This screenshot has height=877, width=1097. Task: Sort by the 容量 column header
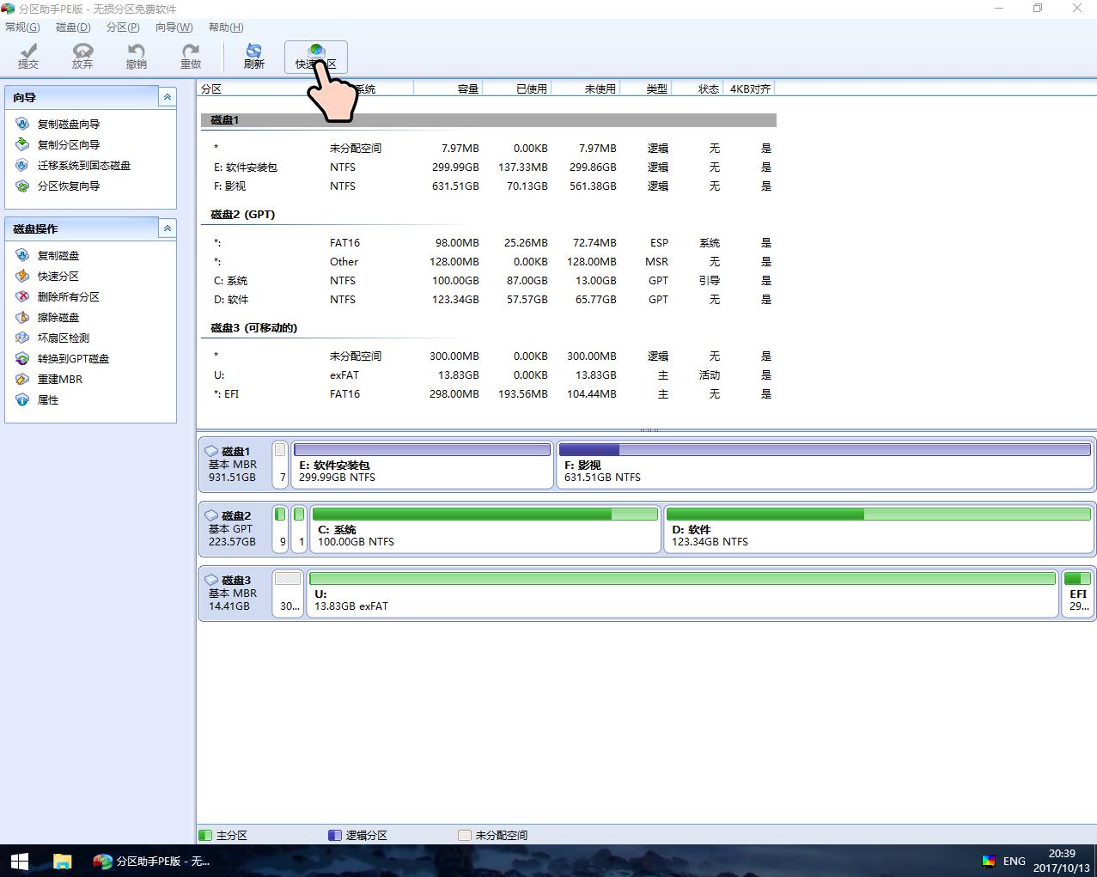click(448, 88)
